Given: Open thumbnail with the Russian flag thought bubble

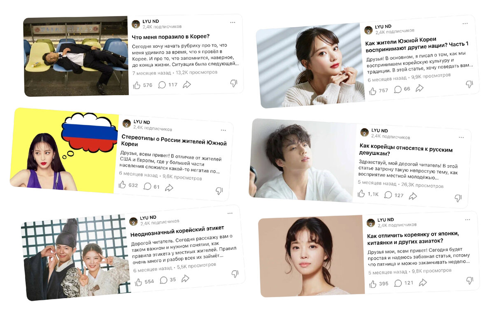Looking at the screenshot, I should click(x=65, y=151).
